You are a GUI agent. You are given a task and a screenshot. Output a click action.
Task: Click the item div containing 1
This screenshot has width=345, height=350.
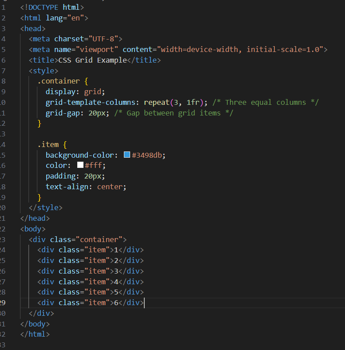91,250
